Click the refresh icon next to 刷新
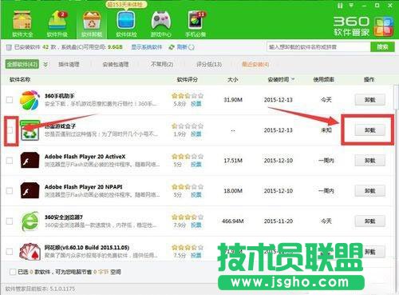399x295 pixels. (172, 47)
